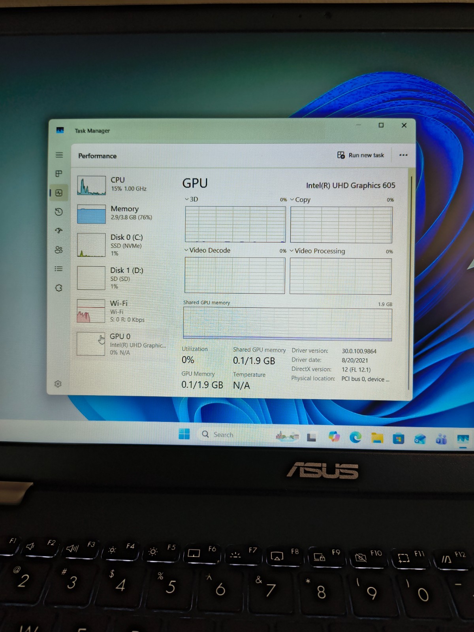Maximize the Task Manager window

381,125
